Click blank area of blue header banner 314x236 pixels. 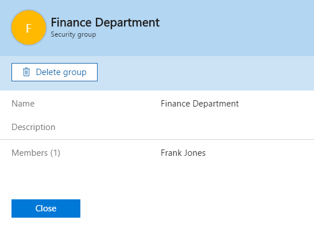[x=237, y=28]
